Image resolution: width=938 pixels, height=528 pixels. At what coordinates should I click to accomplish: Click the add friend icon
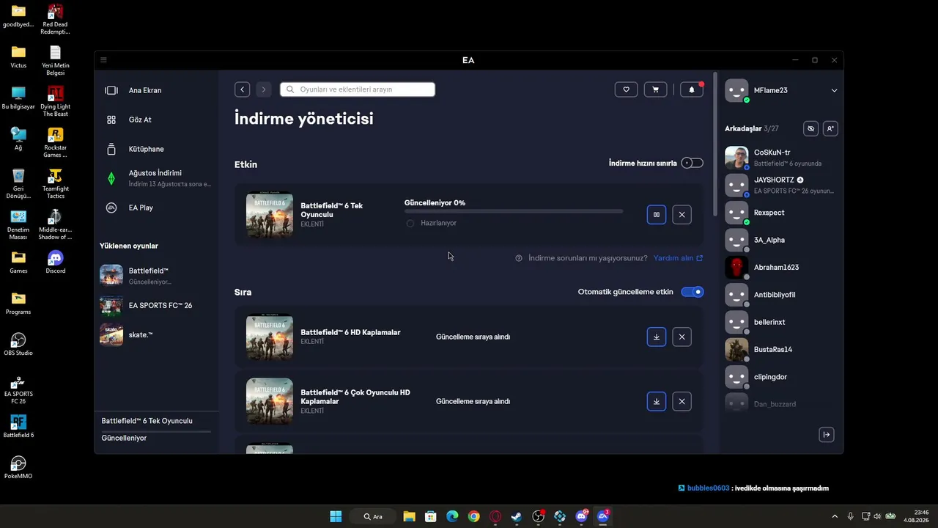pos(830,128)
